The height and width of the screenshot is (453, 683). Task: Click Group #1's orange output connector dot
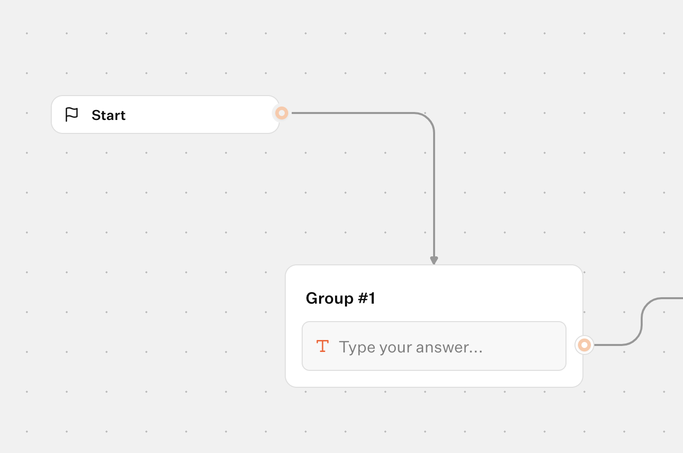[584, 345]
